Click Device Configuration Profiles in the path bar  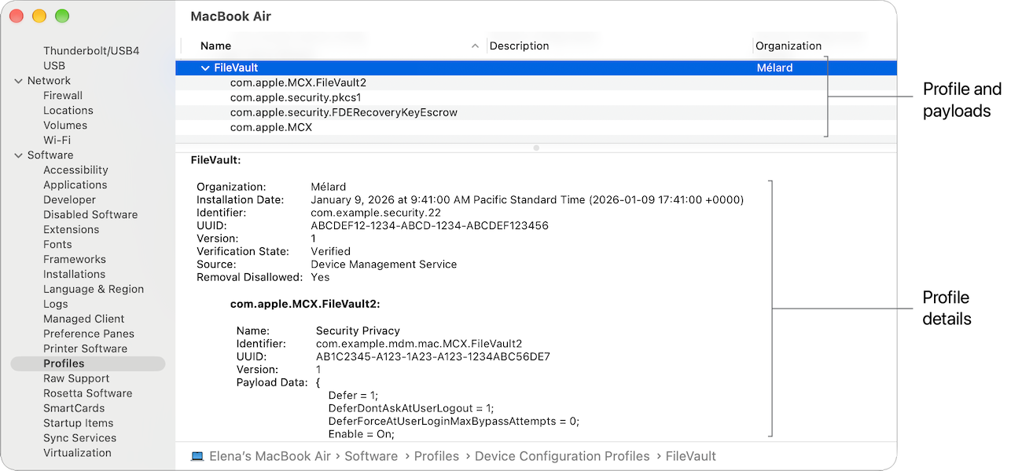pyautogui.click(x=562, y=457)
